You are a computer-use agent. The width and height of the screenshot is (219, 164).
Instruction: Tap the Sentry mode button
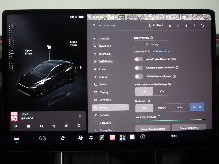coord(152,45)
